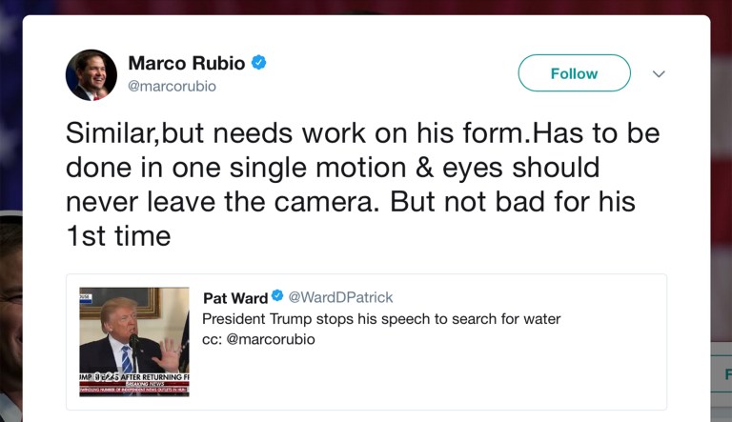
Task: Click the partially visible button at right edge
Action: coord(723,374)
